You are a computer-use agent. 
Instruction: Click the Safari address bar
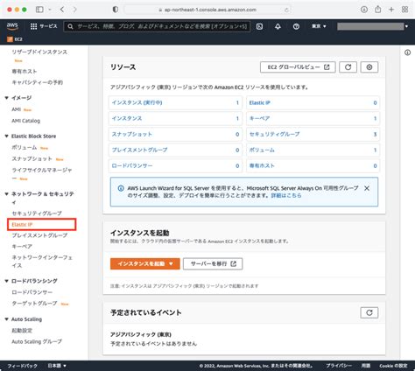click(207, 10)
